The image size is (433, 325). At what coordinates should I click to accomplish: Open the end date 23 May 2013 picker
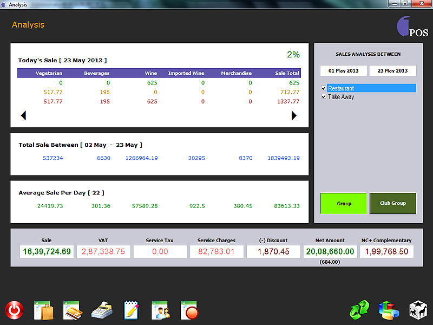392,71
